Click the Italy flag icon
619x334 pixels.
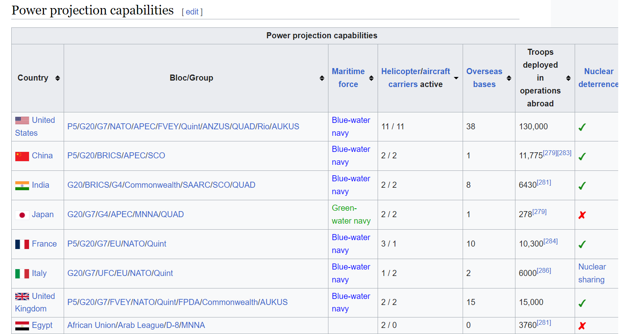[22, 274]
